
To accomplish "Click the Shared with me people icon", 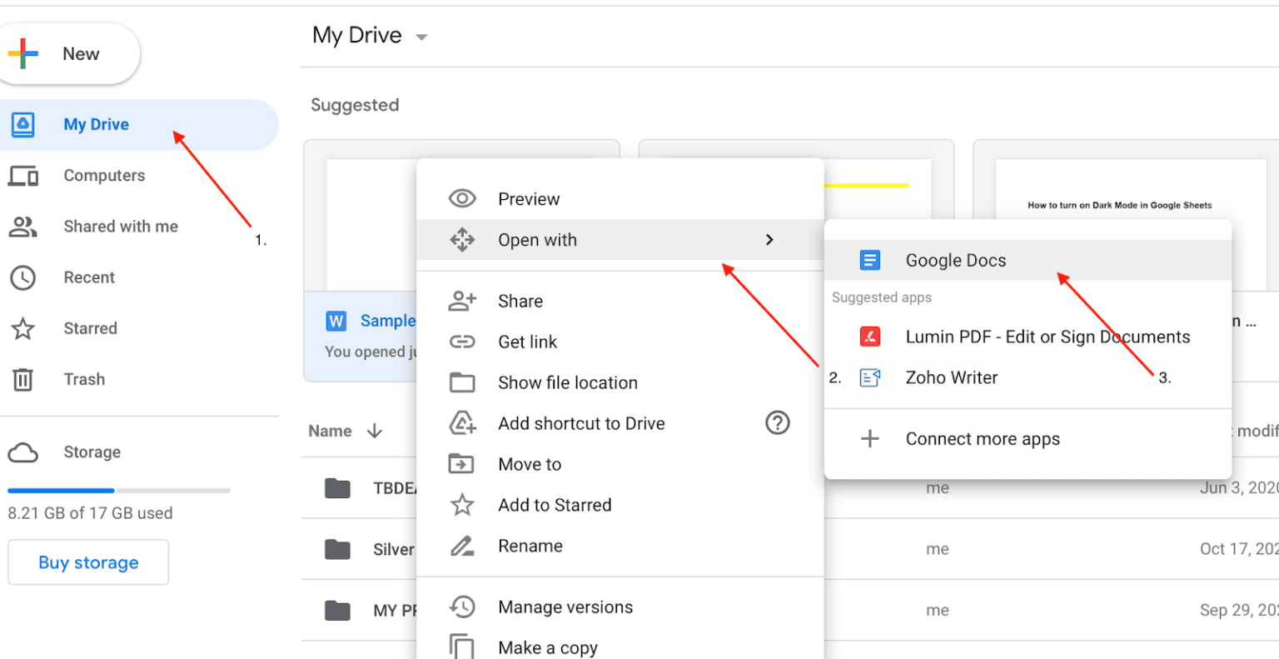I will (x=22, y=227).
